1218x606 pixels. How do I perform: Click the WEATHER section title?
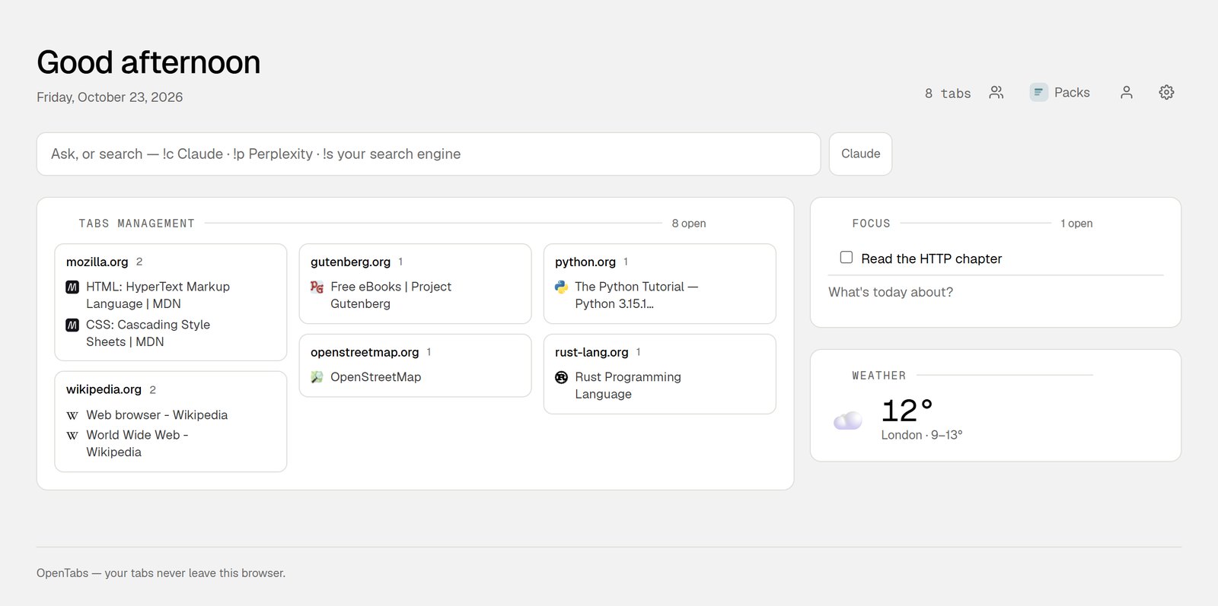tap(878, 376)
